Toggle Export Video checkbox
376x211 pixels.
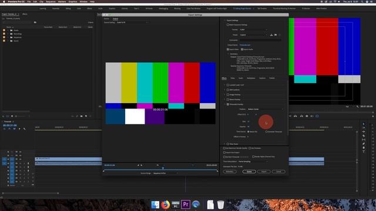click(x=228, y=49)
